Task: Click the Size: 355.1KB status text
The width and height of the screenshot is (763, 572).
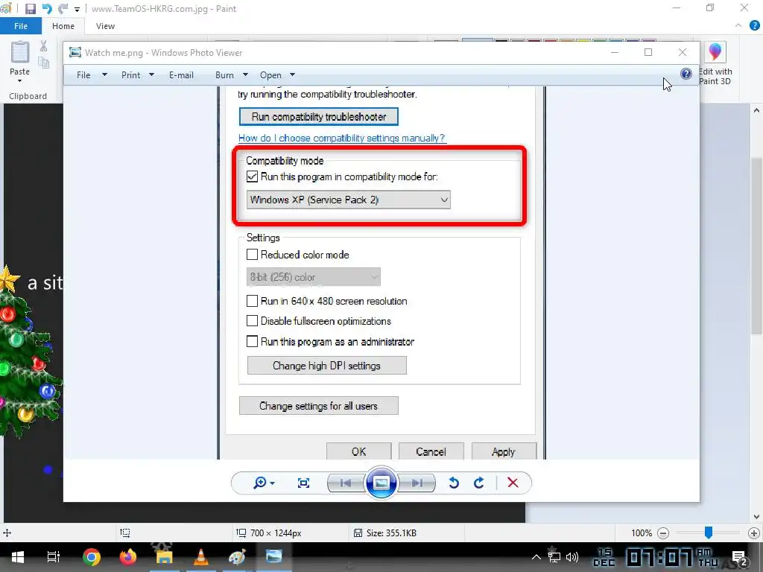Action: (x=391, y=533)
